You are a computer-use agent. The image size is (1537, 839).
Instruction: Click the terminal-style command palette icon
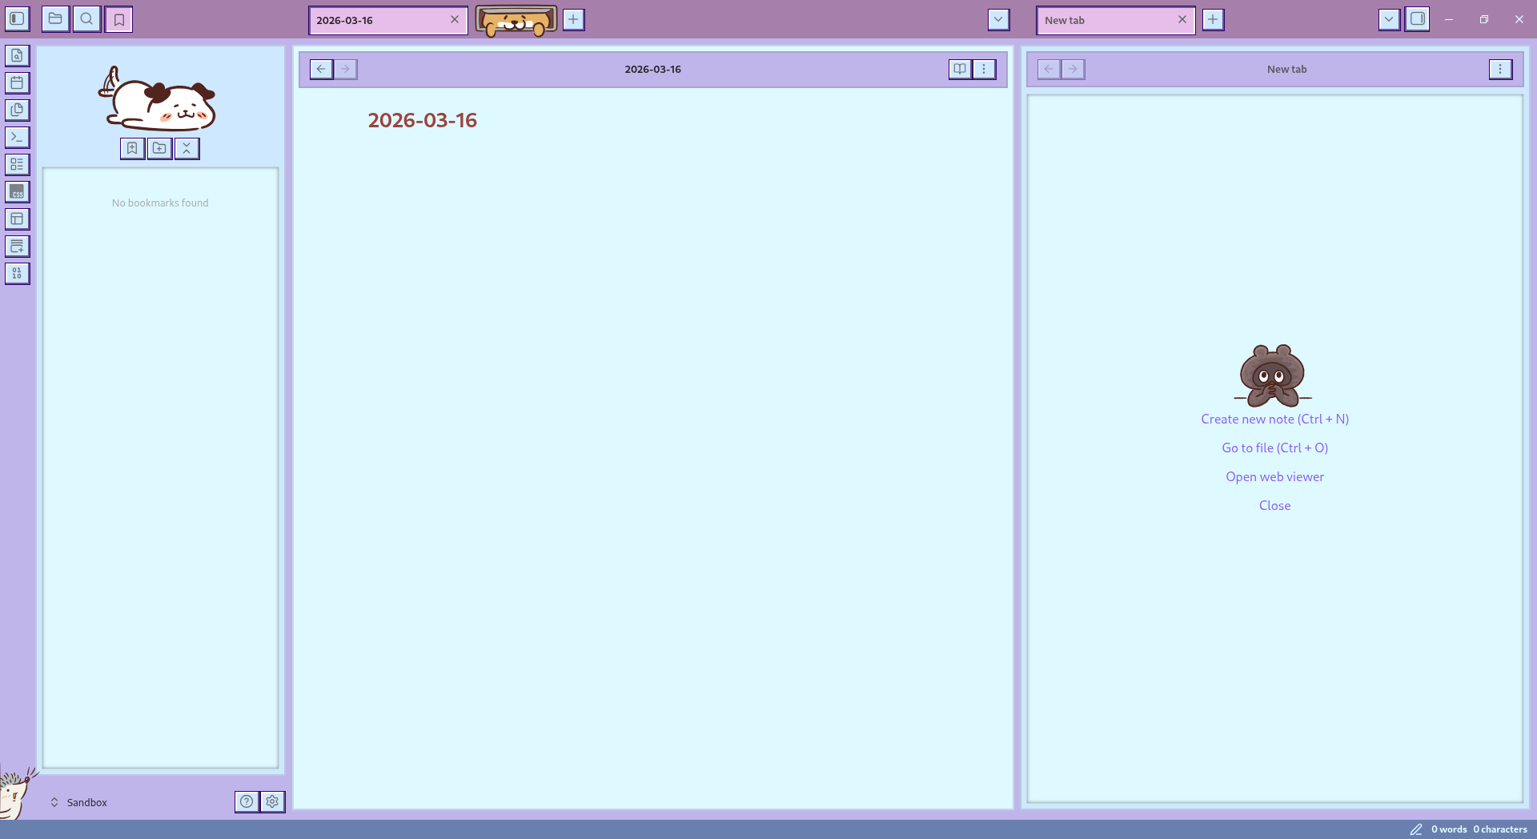tap(17, 137)
